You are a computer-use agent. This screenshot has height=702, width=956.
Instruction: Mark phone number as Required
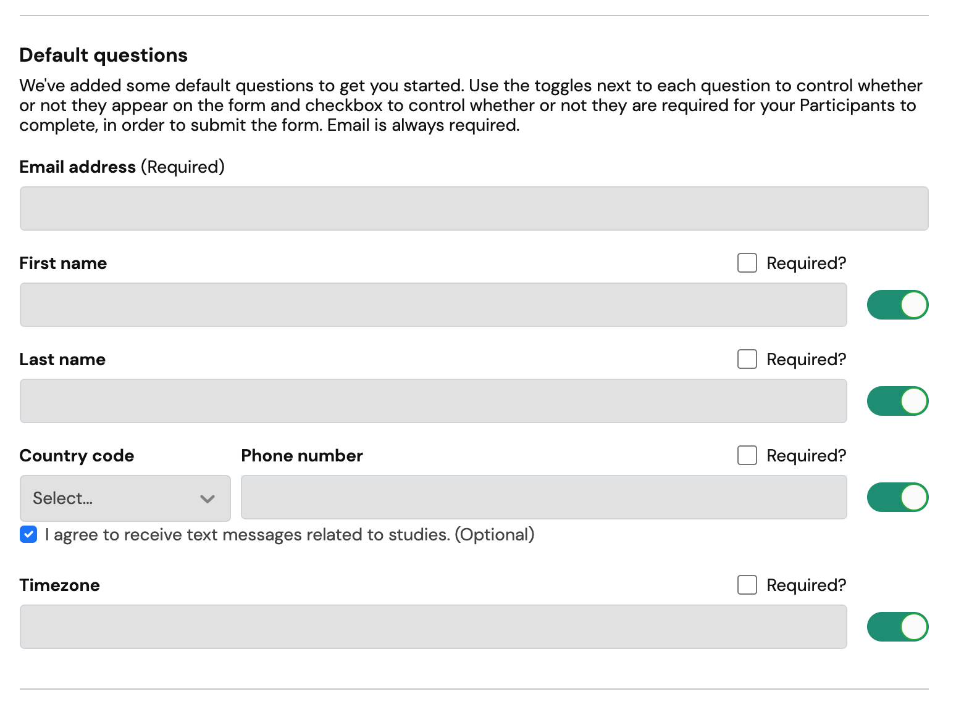[747, 455]
